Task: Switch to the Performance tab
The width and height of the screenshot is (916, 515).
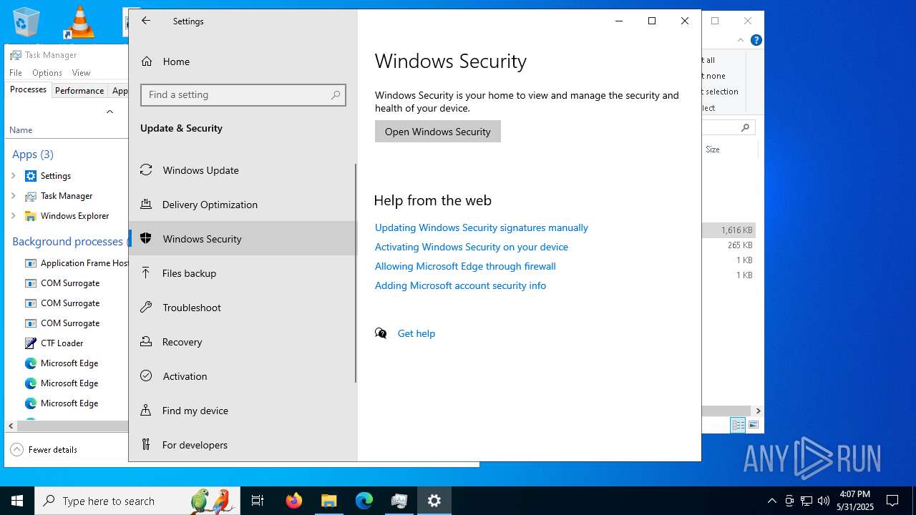Action: click(79, 91)
